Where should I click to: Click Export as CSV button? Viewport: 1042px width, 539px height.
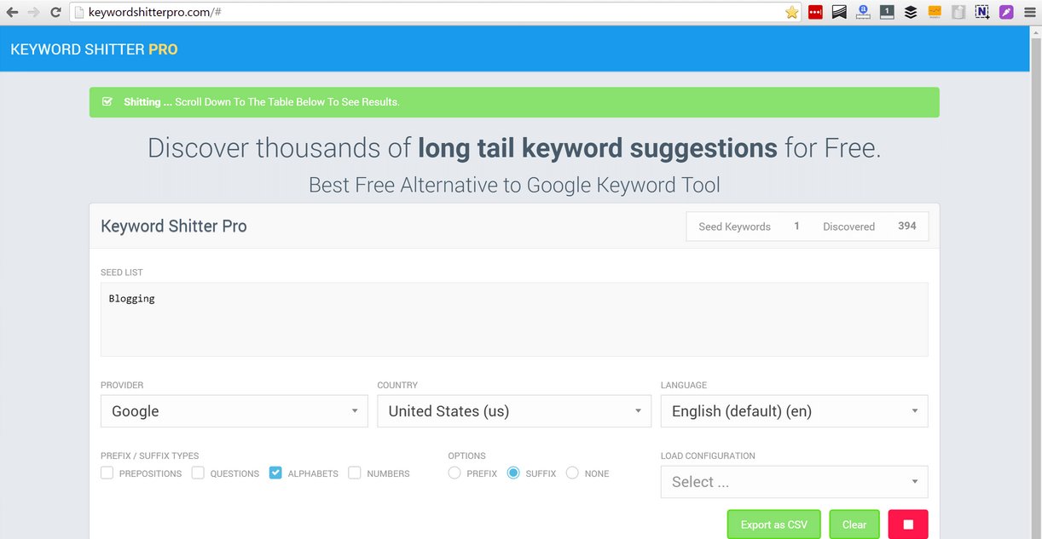pos(773,525)
